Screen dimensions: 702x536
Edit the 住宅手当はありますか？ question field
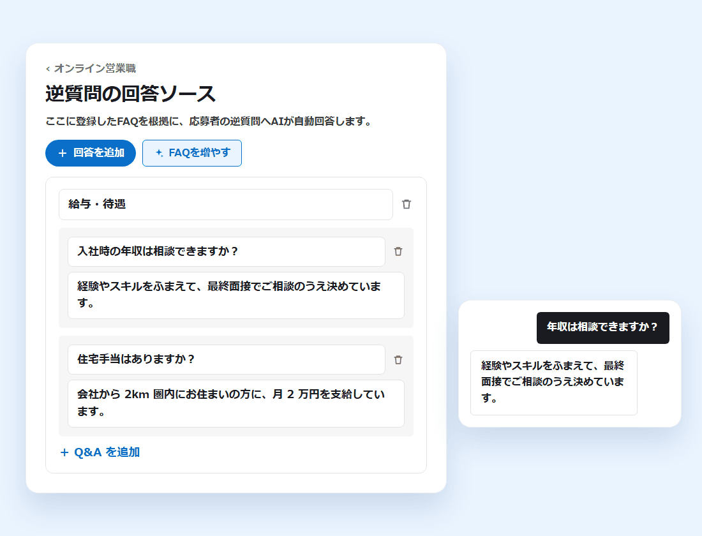pyautogui.click(x=226, y=360)
